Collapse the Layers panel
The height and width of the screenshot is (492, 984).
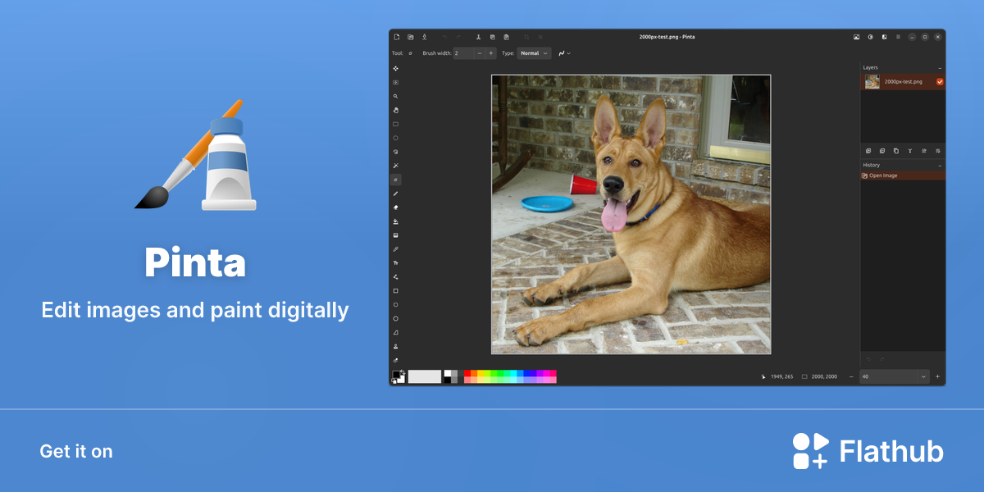(940, 68)
